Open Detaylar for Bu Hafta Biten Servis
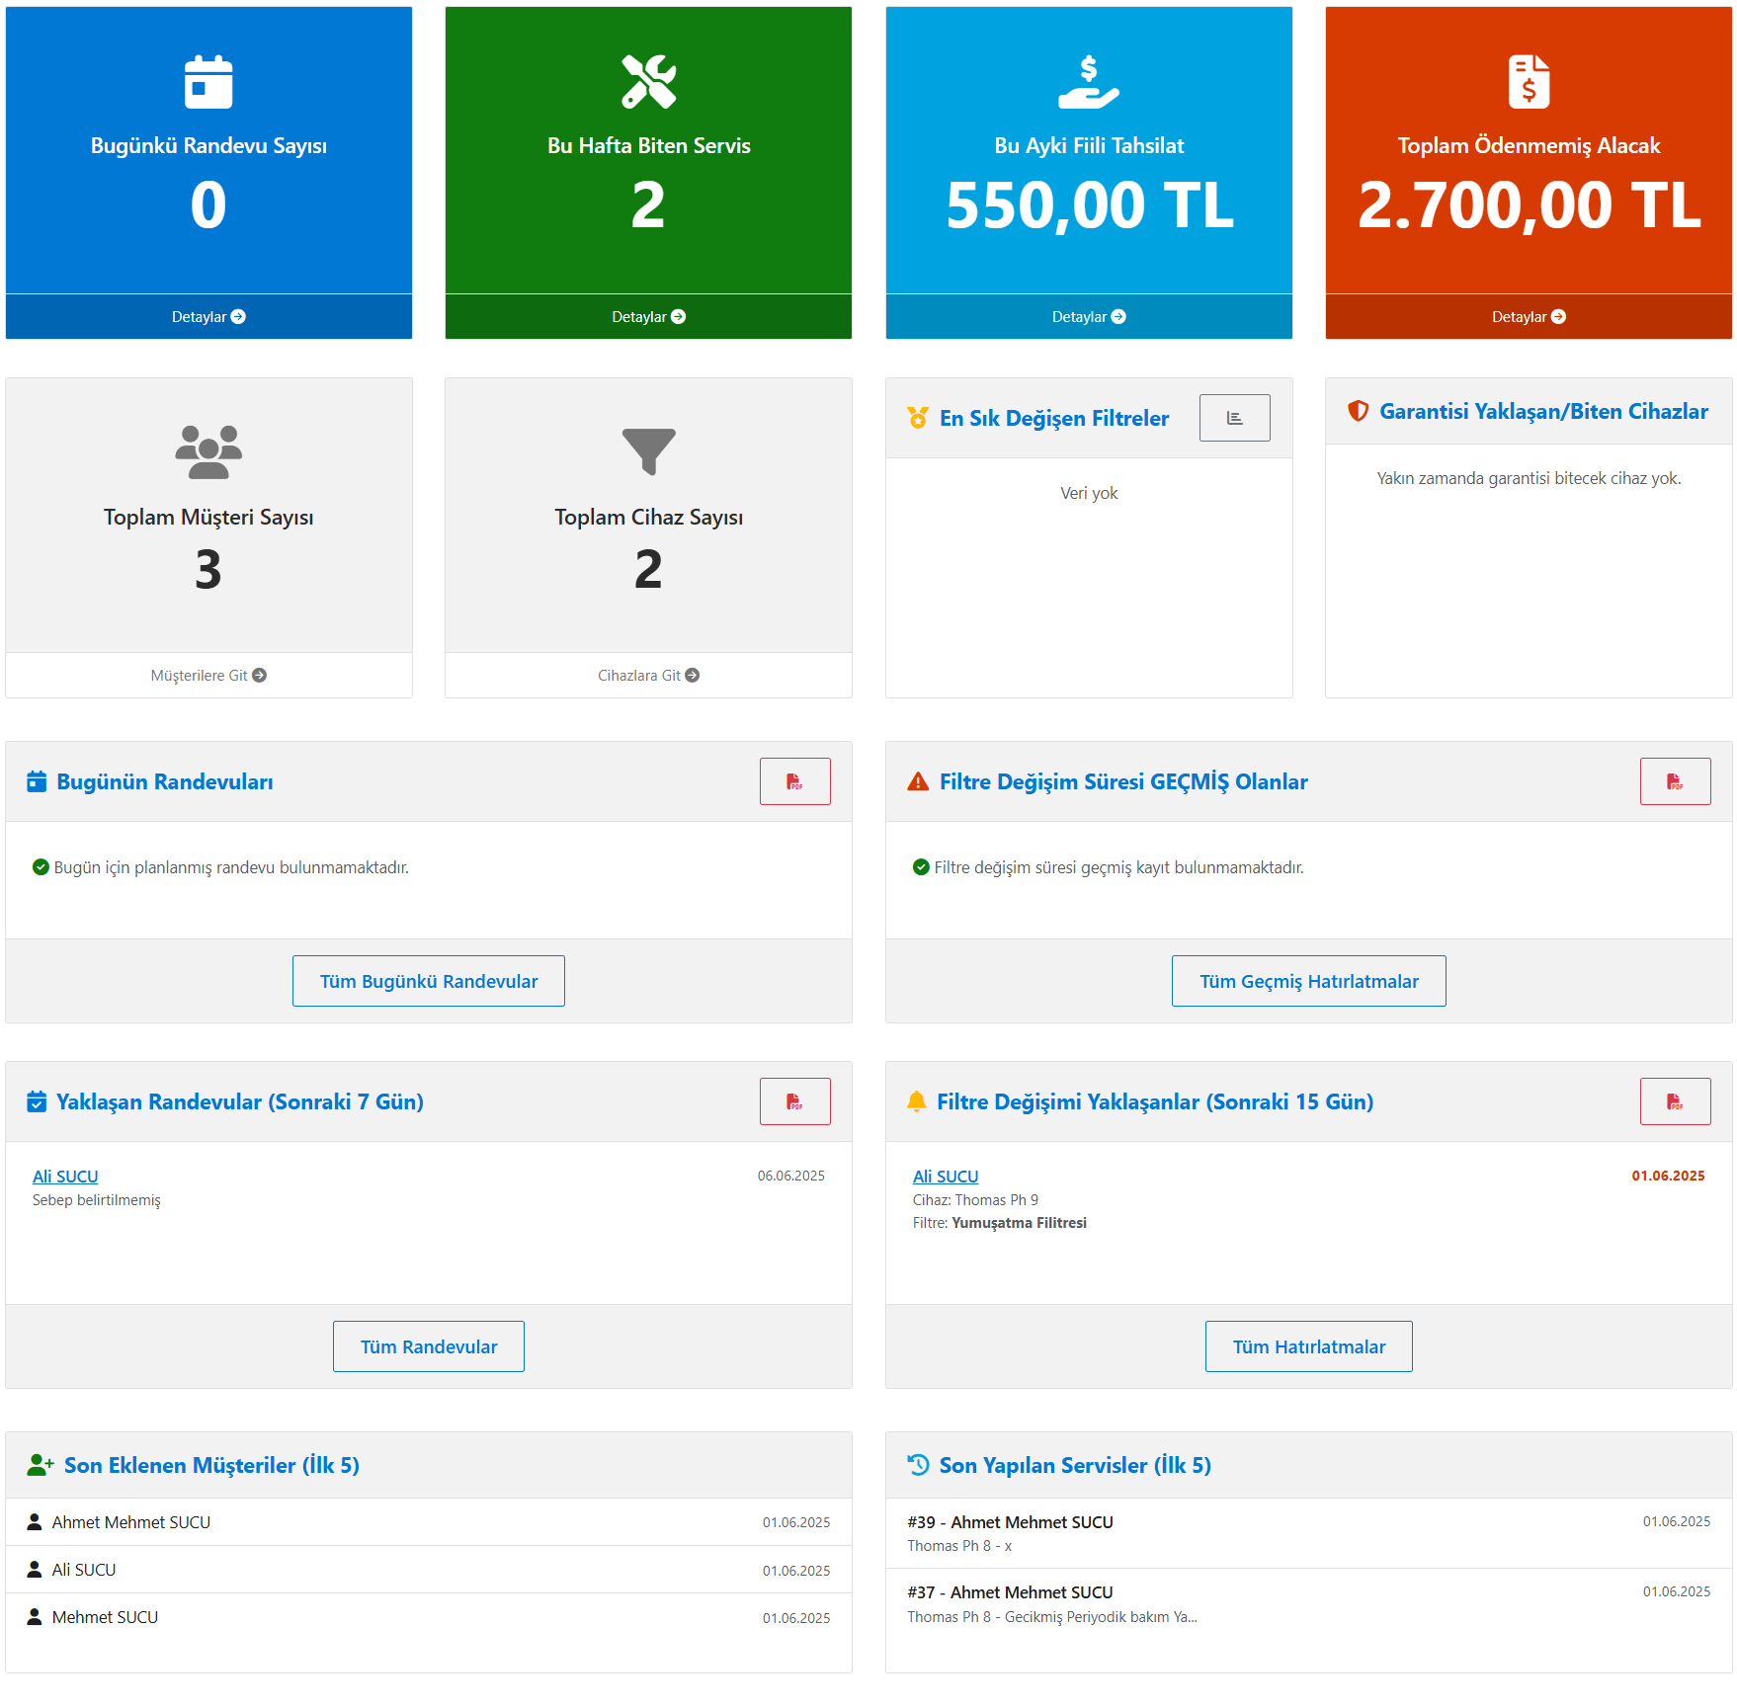Image resolution: width=1737 pixels, height=1708 pixels. click(x=648, y=317)
